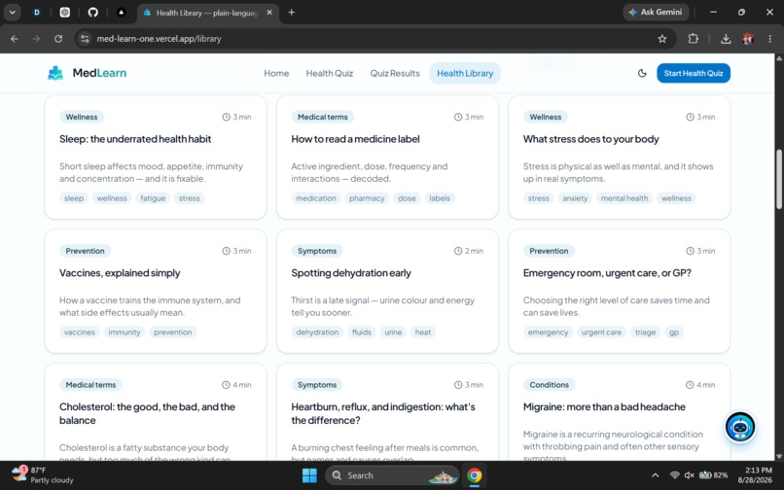Viewport: 784px width, 490px height.
Task: Close the Health Library tab
Action: tap(269, 13)
